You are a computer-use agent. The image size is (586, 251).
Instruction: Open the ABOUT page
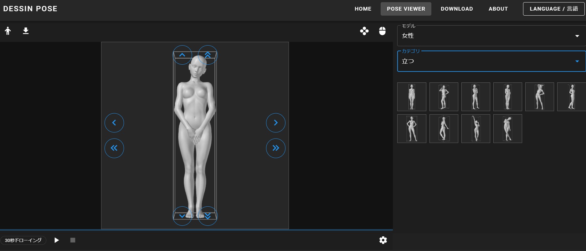pos(498,9)
